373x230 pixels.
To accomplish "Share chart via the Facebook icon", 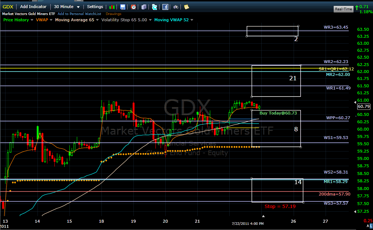I will (165, 7).
